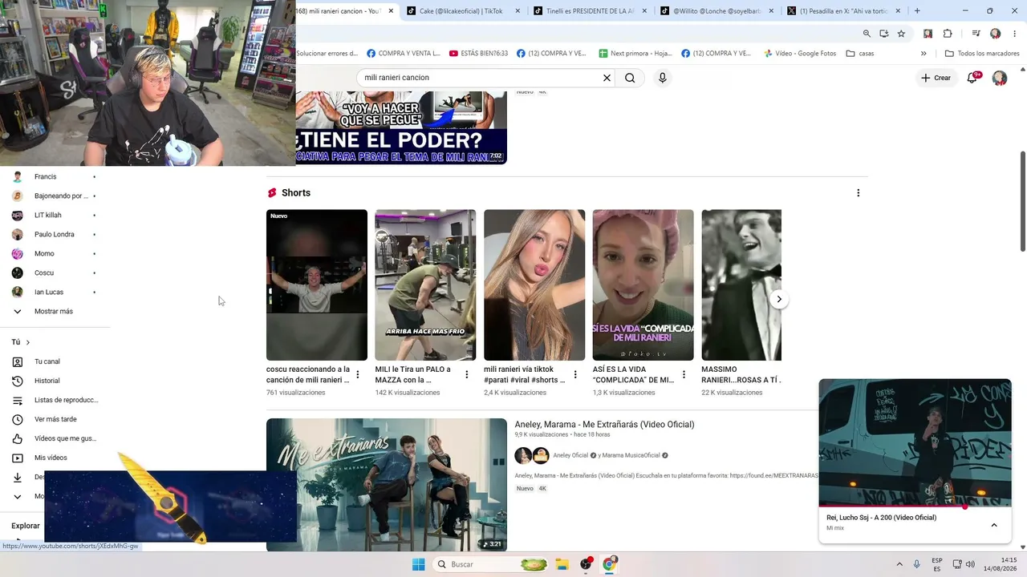
Task: Open the Solucionar errores bookmark
Action: pyautogui.click(x=327, y=54)
